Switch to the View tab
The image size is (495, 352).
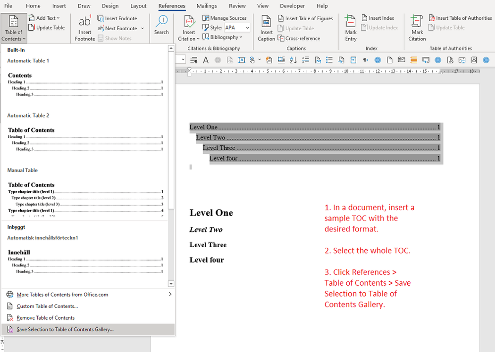coord(263,6)
